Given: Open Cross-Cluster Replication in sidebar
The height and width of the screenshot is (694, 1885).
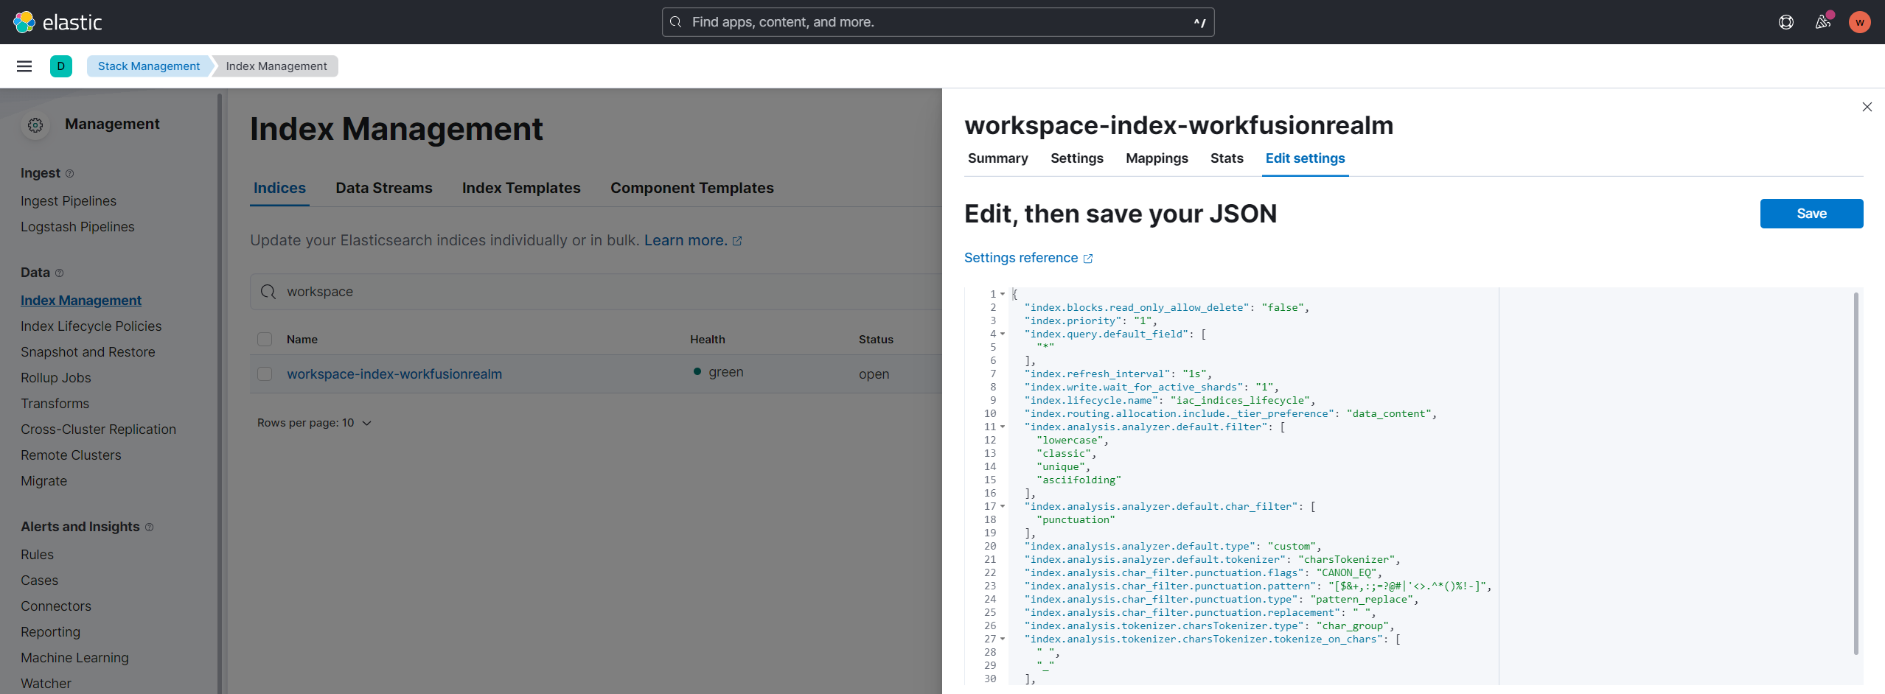Looking at the screenshot, I should pos(98,430).
